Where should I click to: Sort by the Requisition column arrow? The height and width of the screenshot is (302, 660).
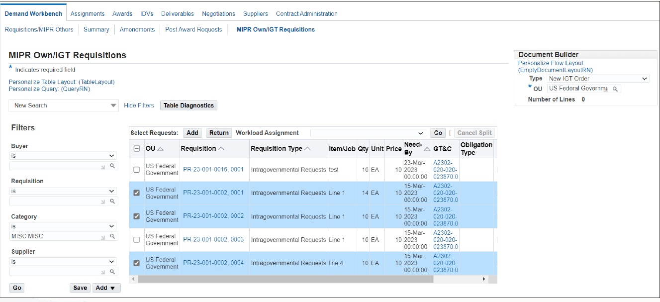pyautogui.click(x=221, y=149)
